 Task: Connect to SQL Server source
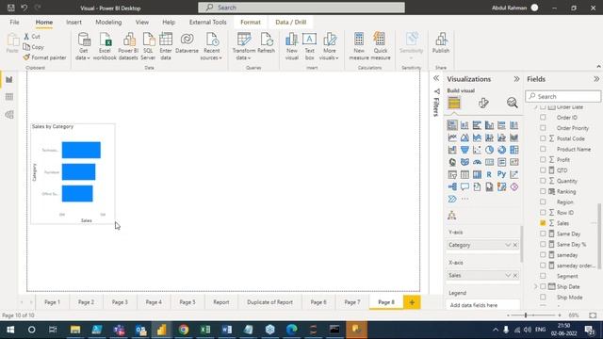(x=148, y=46)
